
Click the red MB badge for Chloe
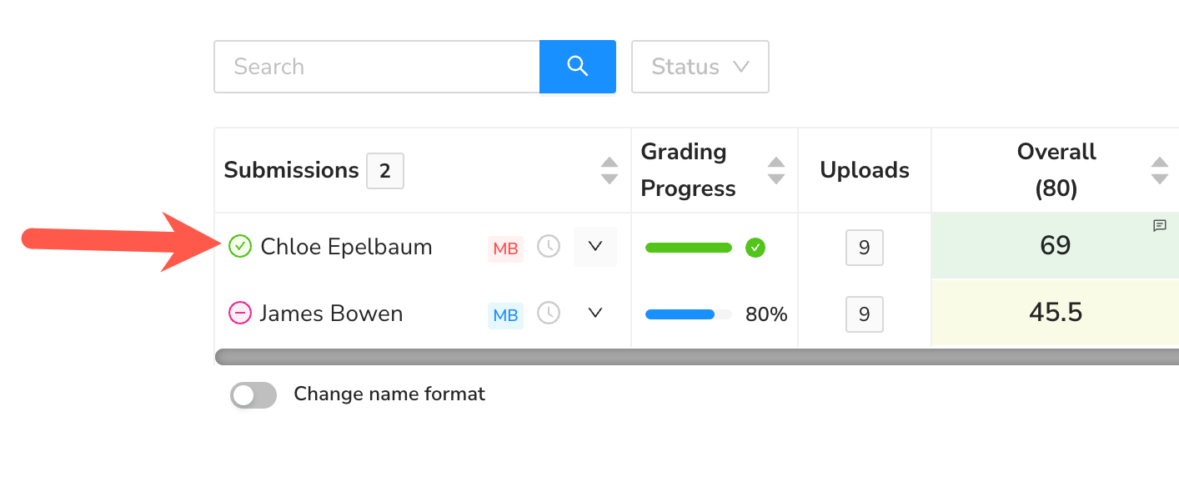click(x=505, y=248)
